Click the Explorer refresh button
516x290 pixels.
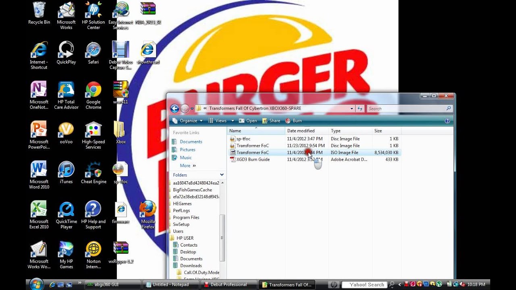[x=360, y=108]
